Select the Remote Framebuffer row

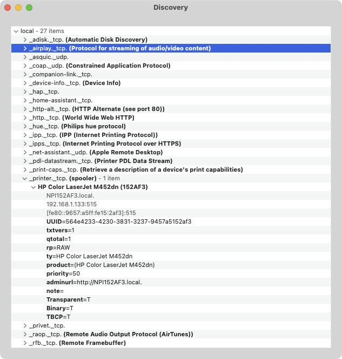tap(171, 343)
